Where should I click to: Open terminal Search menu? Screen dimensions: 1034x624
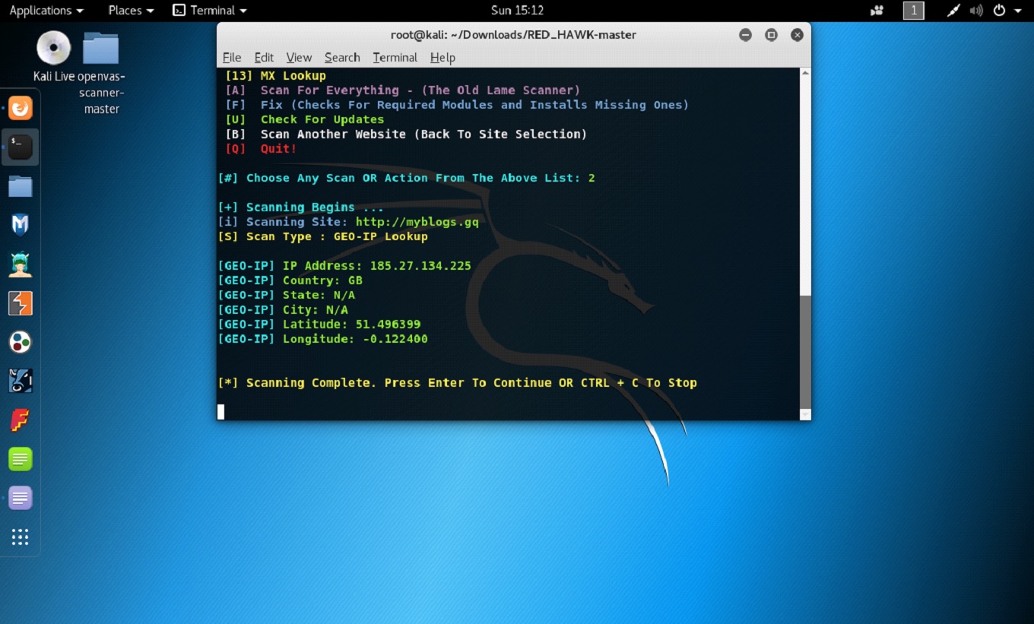(x=342, y=58)
